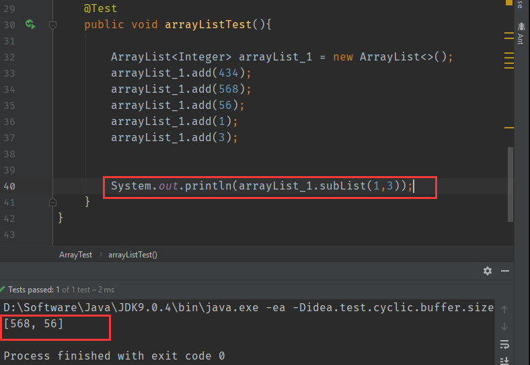
Task: Click the value 434 in the add call
Action: (229, 73)
